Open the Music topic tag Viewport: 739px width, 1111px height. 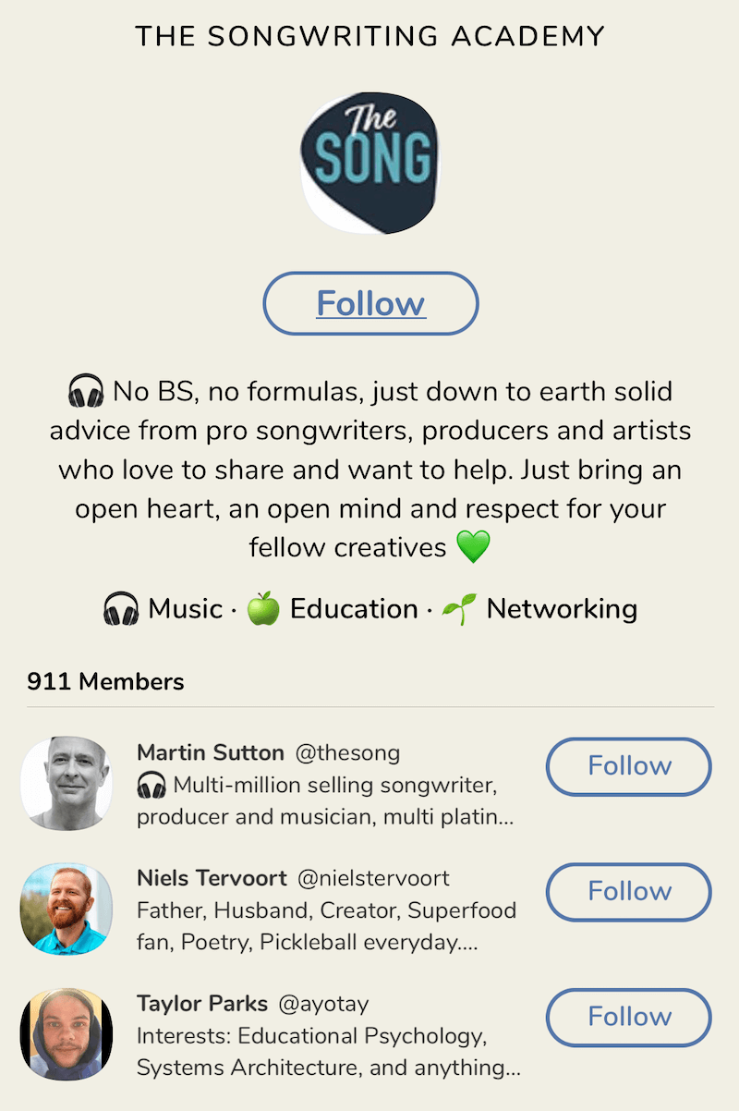[185, 610]
